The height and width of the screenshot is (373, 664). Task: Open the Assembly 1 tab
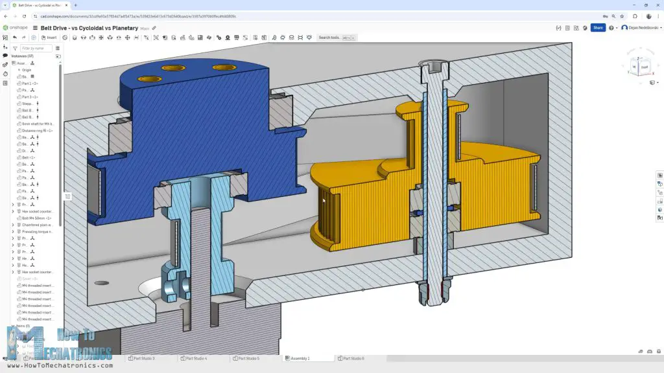click(x=298, y=358)
